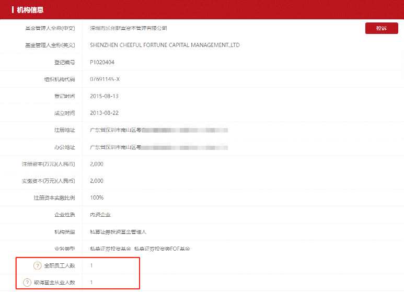Select registration number P1020404
Image resolution: width=404 pixels, height=292 pixels.
(102, 62)
